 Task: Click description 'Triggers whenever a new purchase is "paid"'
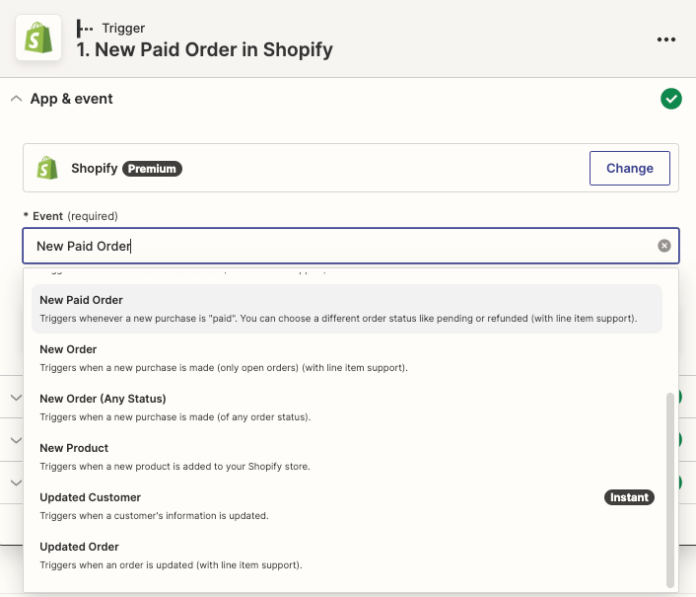339,319
